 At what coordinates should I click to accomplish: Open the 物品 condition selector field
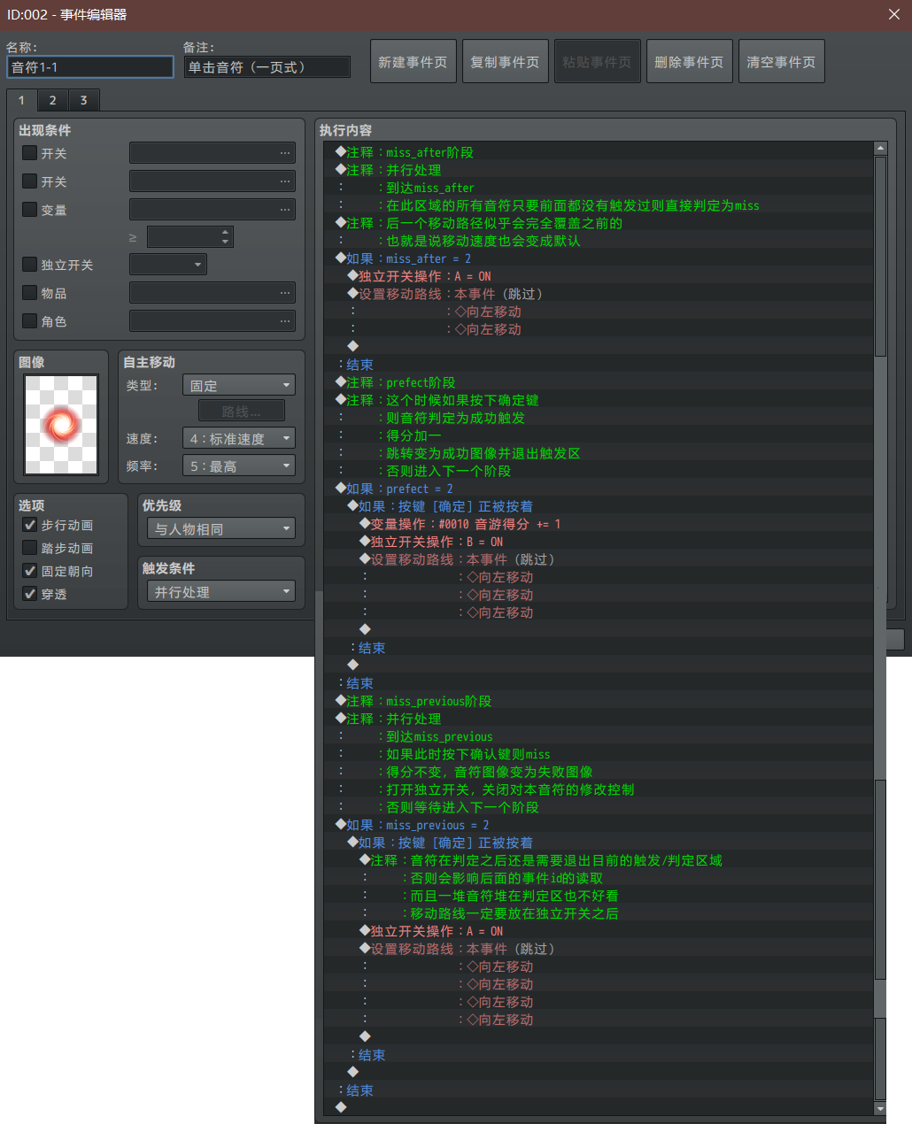click(x=213, y=293)
